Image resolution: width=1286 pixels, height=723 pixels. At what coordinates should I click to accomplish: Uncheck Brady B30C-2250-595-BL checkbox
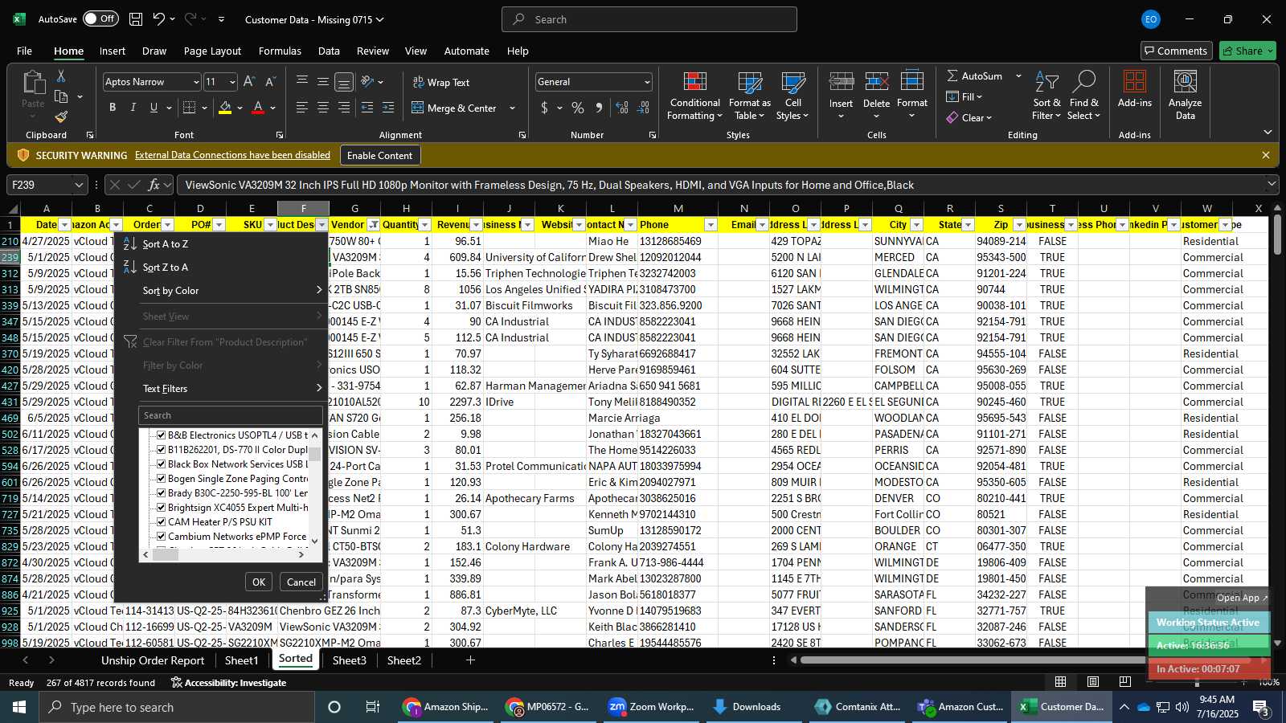(x=161, y=493)
